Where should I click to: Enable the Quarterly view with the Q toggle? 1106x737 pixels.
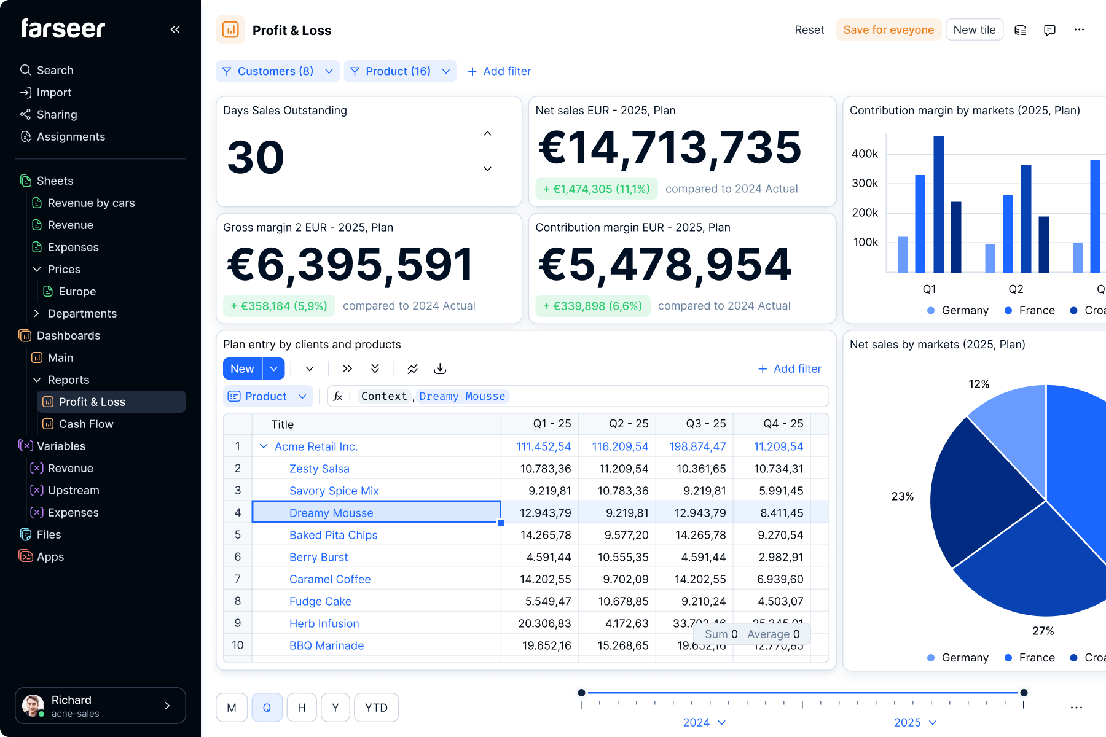(267, 707)
